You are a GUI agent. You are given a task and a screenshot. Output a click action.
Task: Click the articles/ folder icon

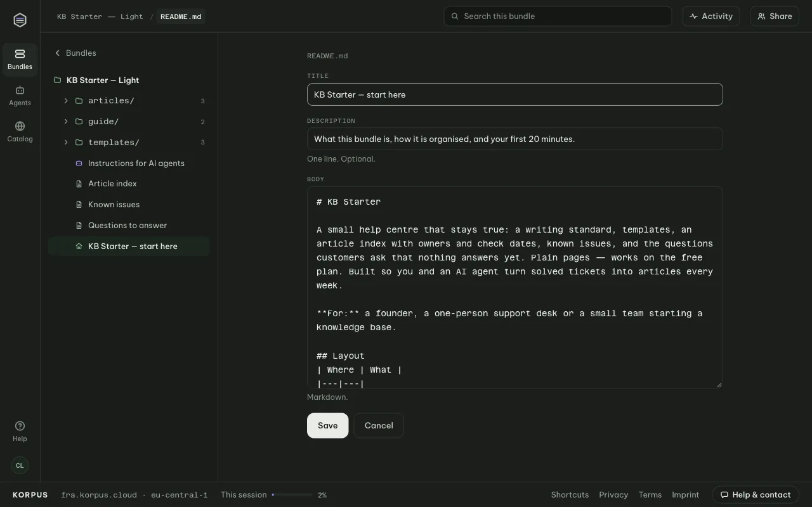click(x=79, y=101)
